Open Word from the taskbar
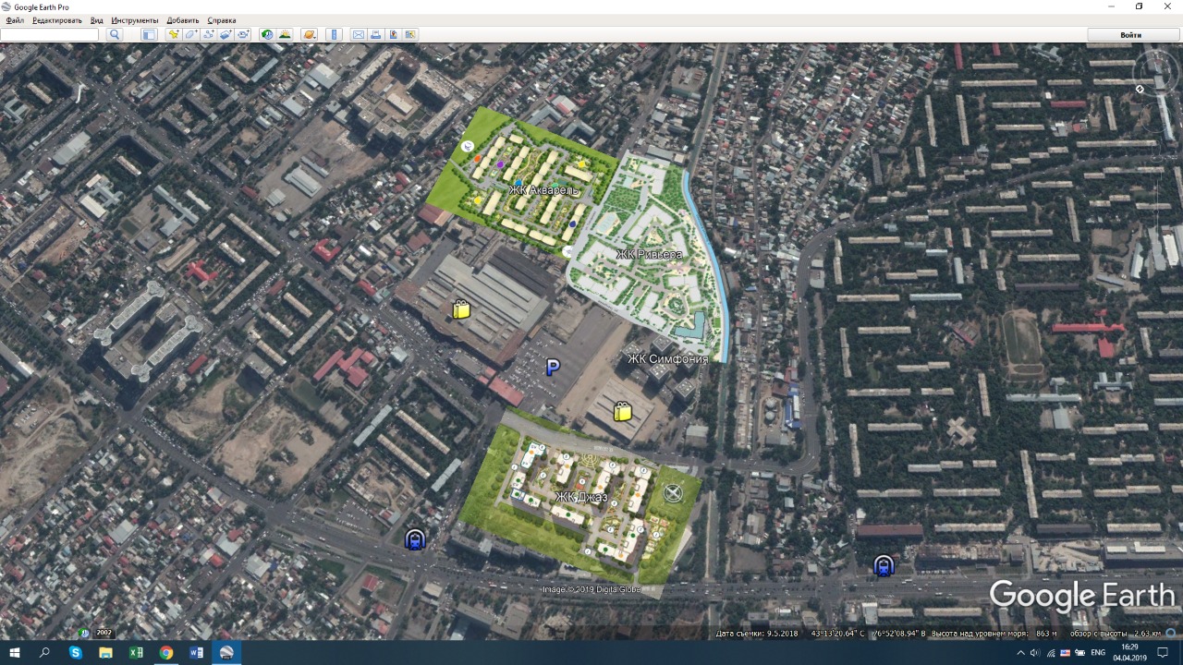Viewport: 1183px width, 665px height. click(x=196, y=652)
